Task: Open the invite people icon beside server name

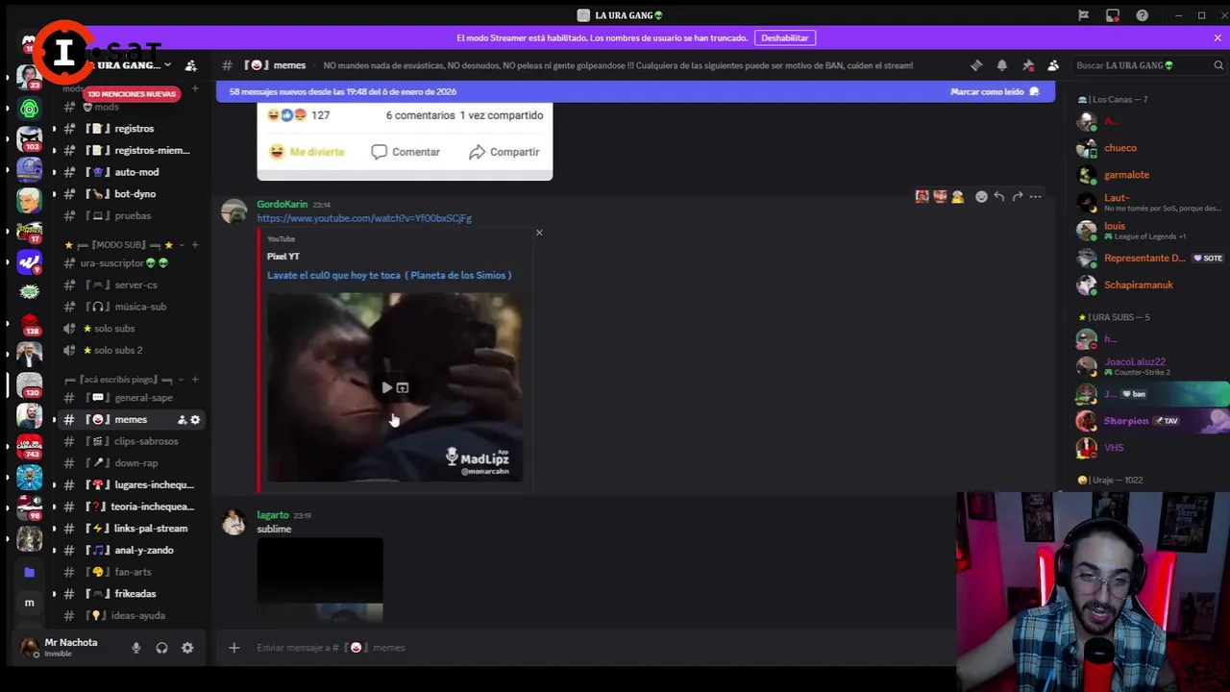Action: (190, 65)
